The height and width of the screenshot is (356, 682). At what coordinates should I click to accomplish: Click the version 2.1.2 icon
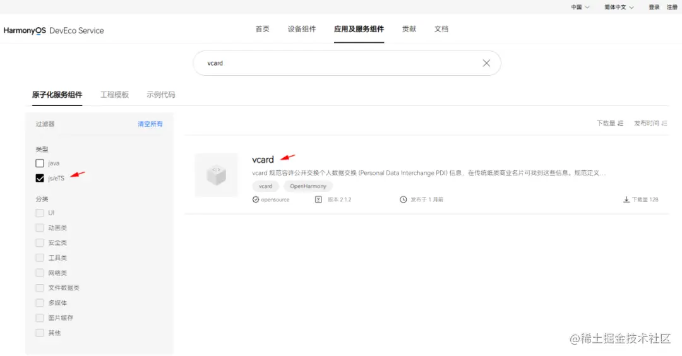click(318, 199)
